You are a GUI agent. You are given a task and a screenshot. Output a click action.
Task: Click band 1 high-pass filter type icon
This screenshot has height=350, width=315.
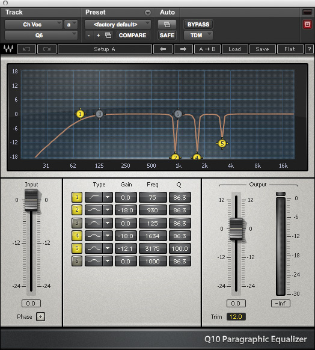click(94, 197)
